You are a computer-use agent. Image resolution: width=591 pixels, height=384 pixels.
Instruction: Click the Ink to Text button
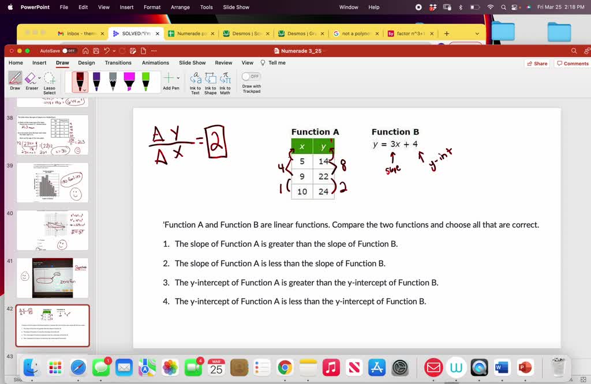click(195, 81)
